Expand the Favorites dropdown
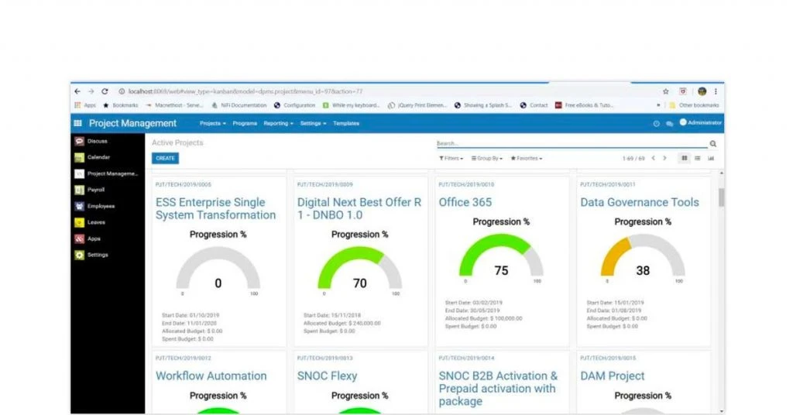 click(527, 158)
